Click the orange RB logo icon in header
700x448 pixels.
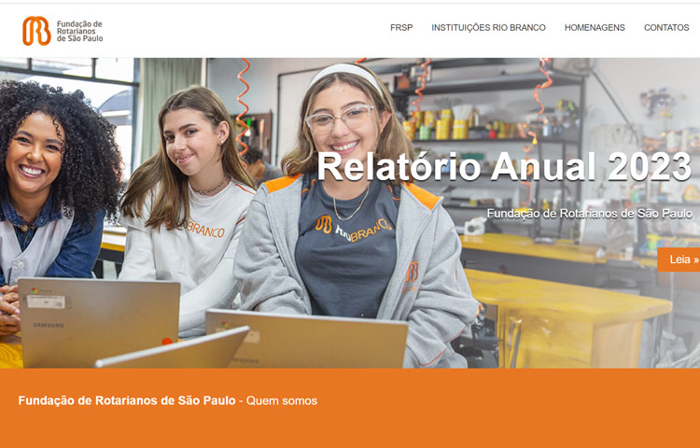[36, 31]
